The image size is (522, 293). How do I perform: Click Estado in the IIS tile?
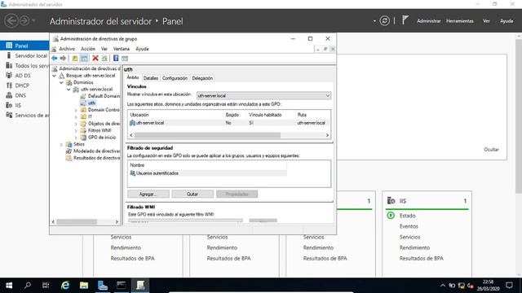[408, 216]
